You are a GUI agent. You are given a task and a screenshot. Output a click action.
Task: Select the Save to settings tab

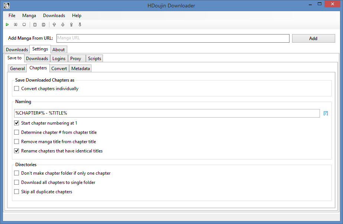coord(14,58)
